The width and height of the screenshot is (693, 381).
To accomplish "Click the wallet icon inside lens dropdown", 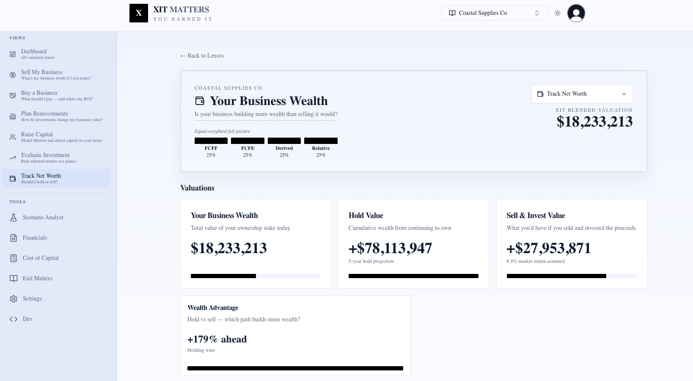I will point(540,94).
